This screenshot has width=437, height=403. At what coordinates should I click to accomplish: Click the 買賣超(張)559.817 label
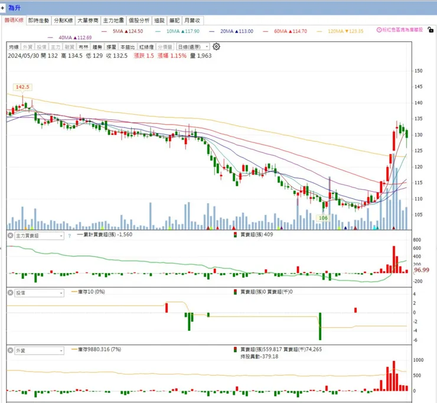[261, 349]
